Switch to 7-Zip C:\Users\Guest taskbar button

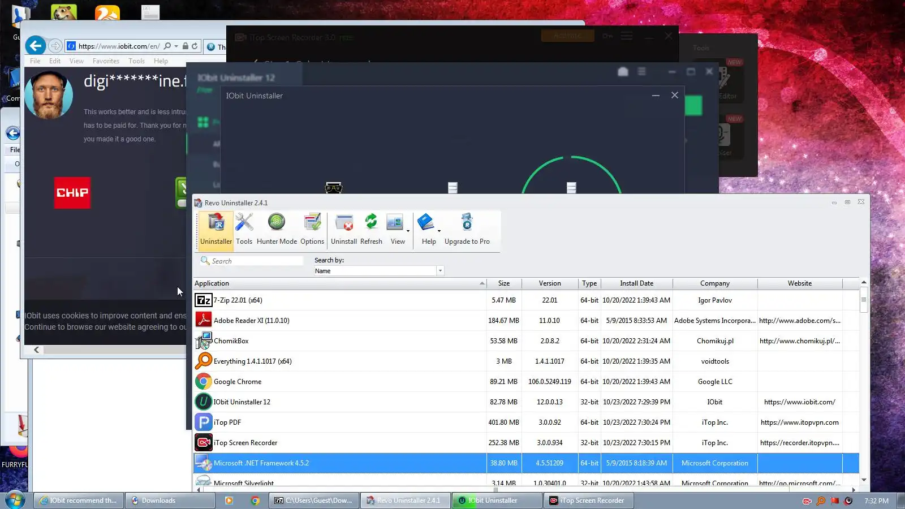click(x=314, y=501)
